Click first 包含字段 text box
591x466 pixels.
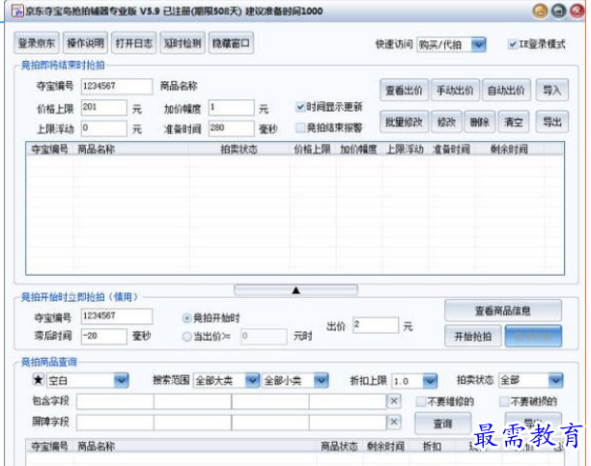coord(115,401)
